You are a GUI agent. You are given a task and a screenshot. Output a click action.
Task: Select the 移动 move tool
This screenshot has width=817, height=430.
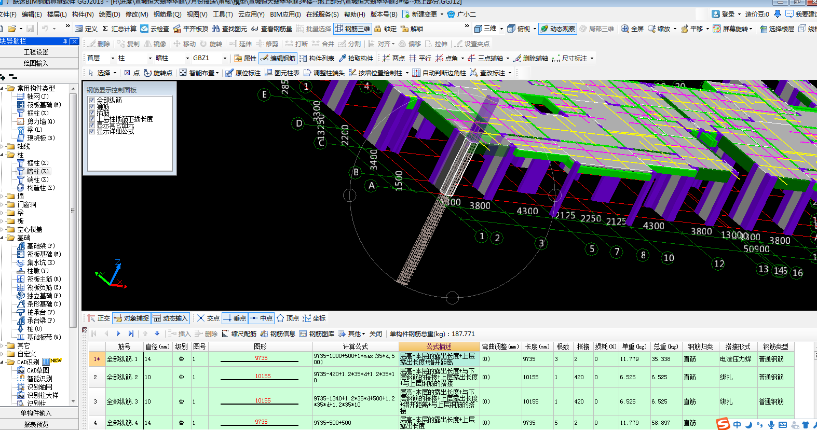[184, 44]
